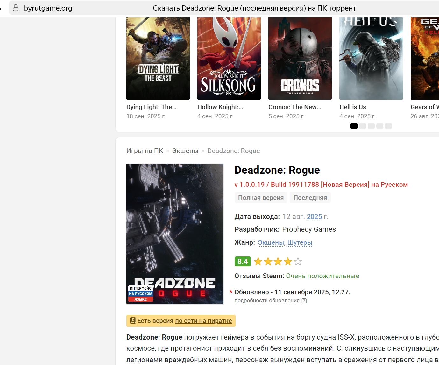This screenshot has width=439, height=365.
Task: Open the Gears of War cover
Action: tap(425, 58)
